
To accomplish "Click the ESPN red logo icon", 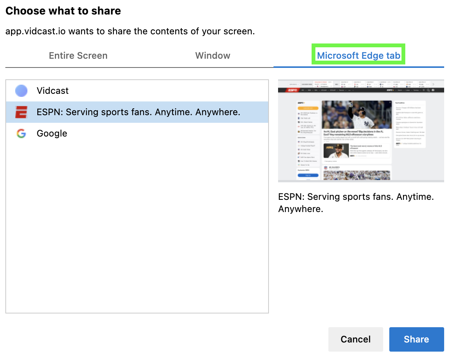I will click(21, 112).
